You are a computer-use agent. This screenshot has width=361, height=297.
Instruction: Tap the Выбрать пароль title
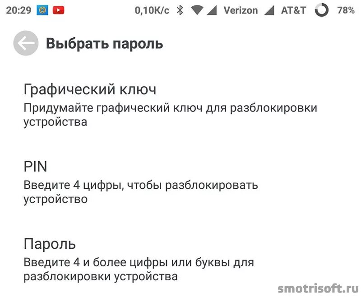[105, 43]
